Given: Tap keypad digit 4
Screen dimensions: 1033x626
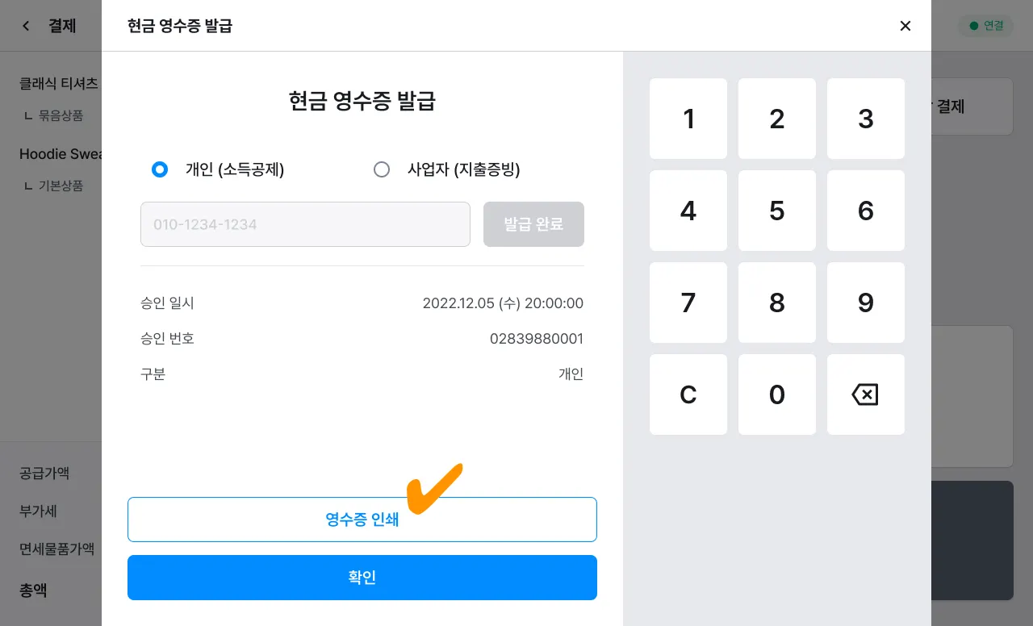Looking at the screenshot, I should click(x=688, y=211).
